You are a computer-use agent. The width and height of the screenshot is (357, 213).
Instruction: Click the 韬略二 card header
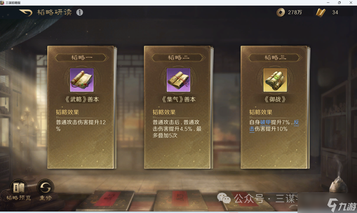pyautogui.click(x=178, y=58)
